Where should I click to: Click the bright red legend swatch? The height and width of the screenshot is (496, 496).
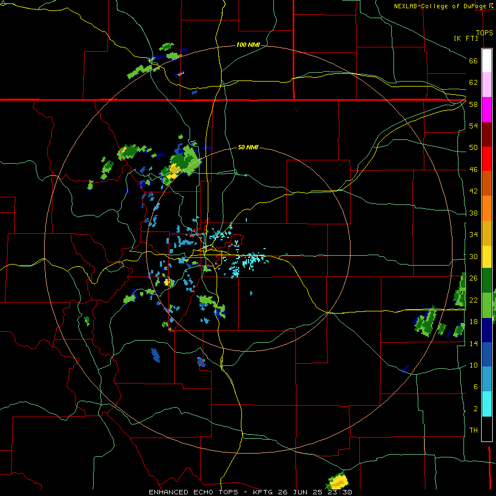(487, 159)
